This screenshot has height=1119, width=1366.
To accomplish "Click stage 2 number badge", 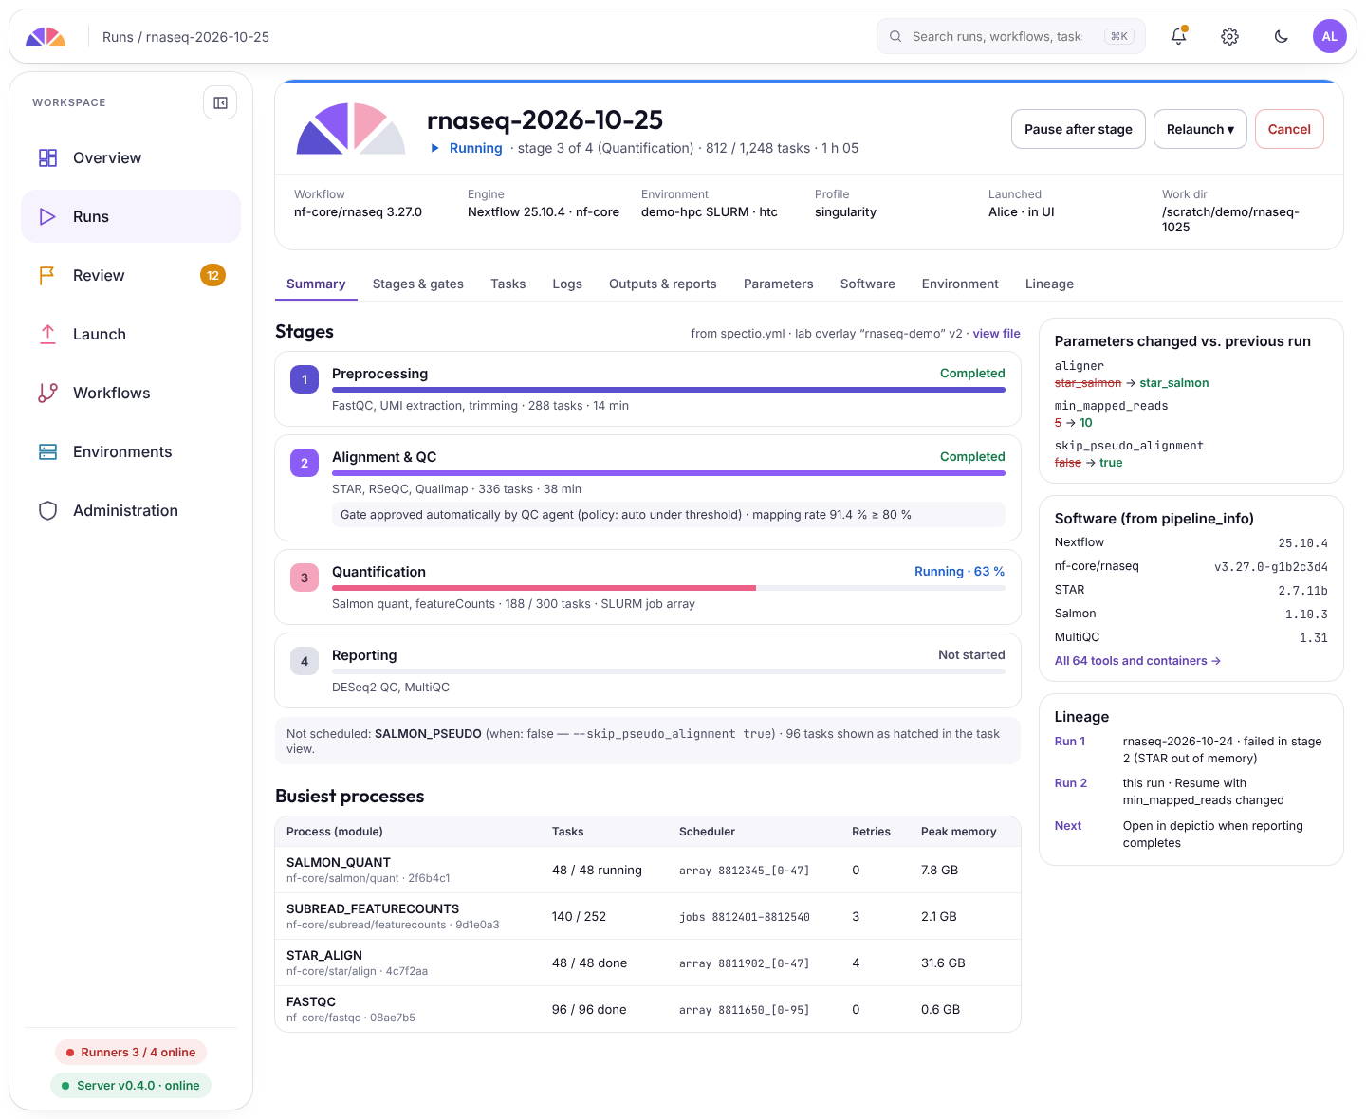I will click(x=305, y=463).
